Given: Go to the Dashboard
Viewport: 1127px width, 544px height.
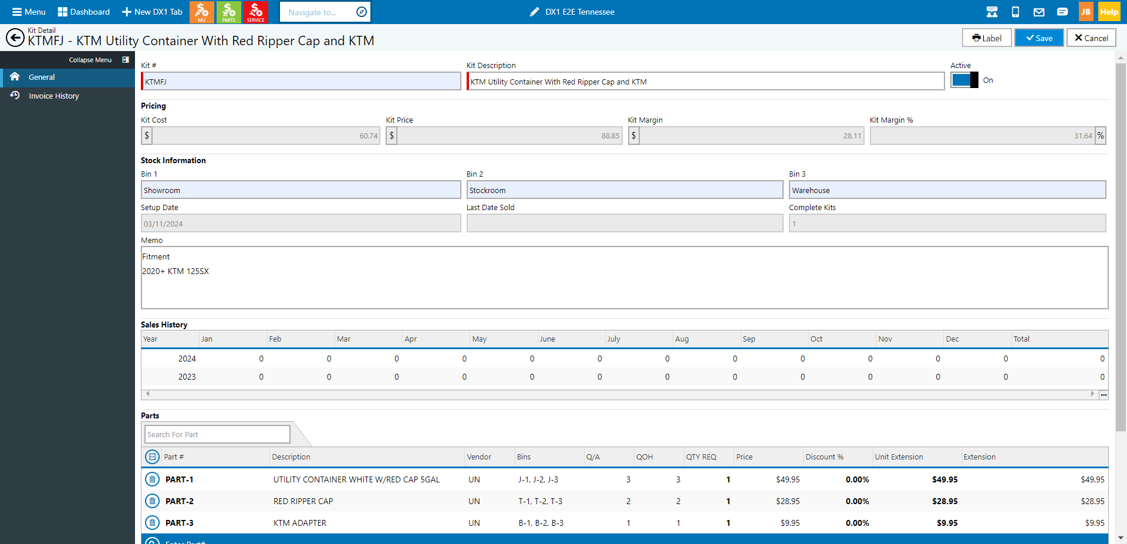Looking at the screenshot, I should click(x=83, y=12).
